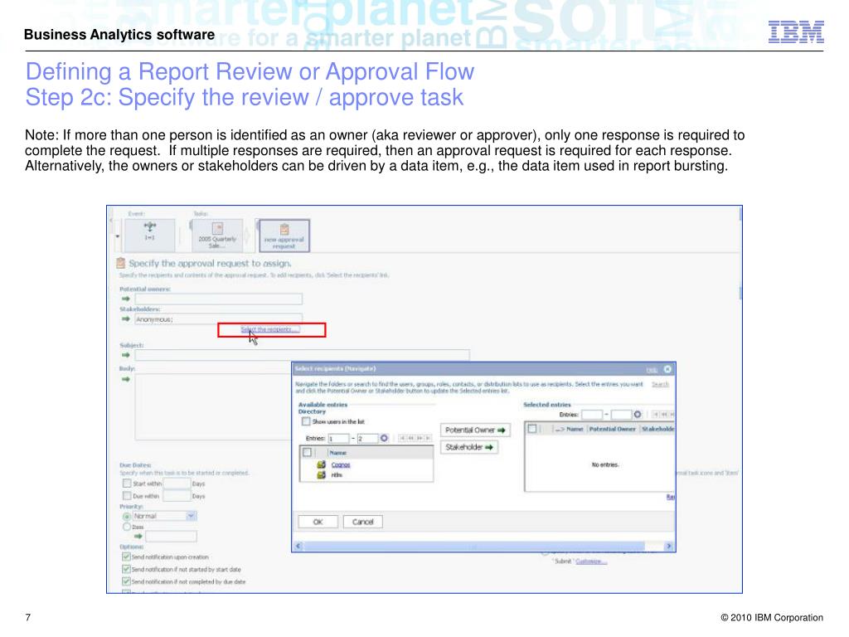Open the Select the recipients link
The image size is (849, 637).
click(269, 329)
